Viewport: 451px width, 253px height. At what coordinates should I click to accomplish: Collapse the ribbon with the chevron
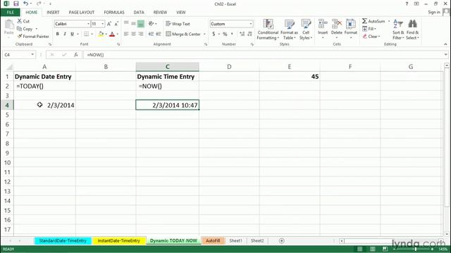coord(445,44)
